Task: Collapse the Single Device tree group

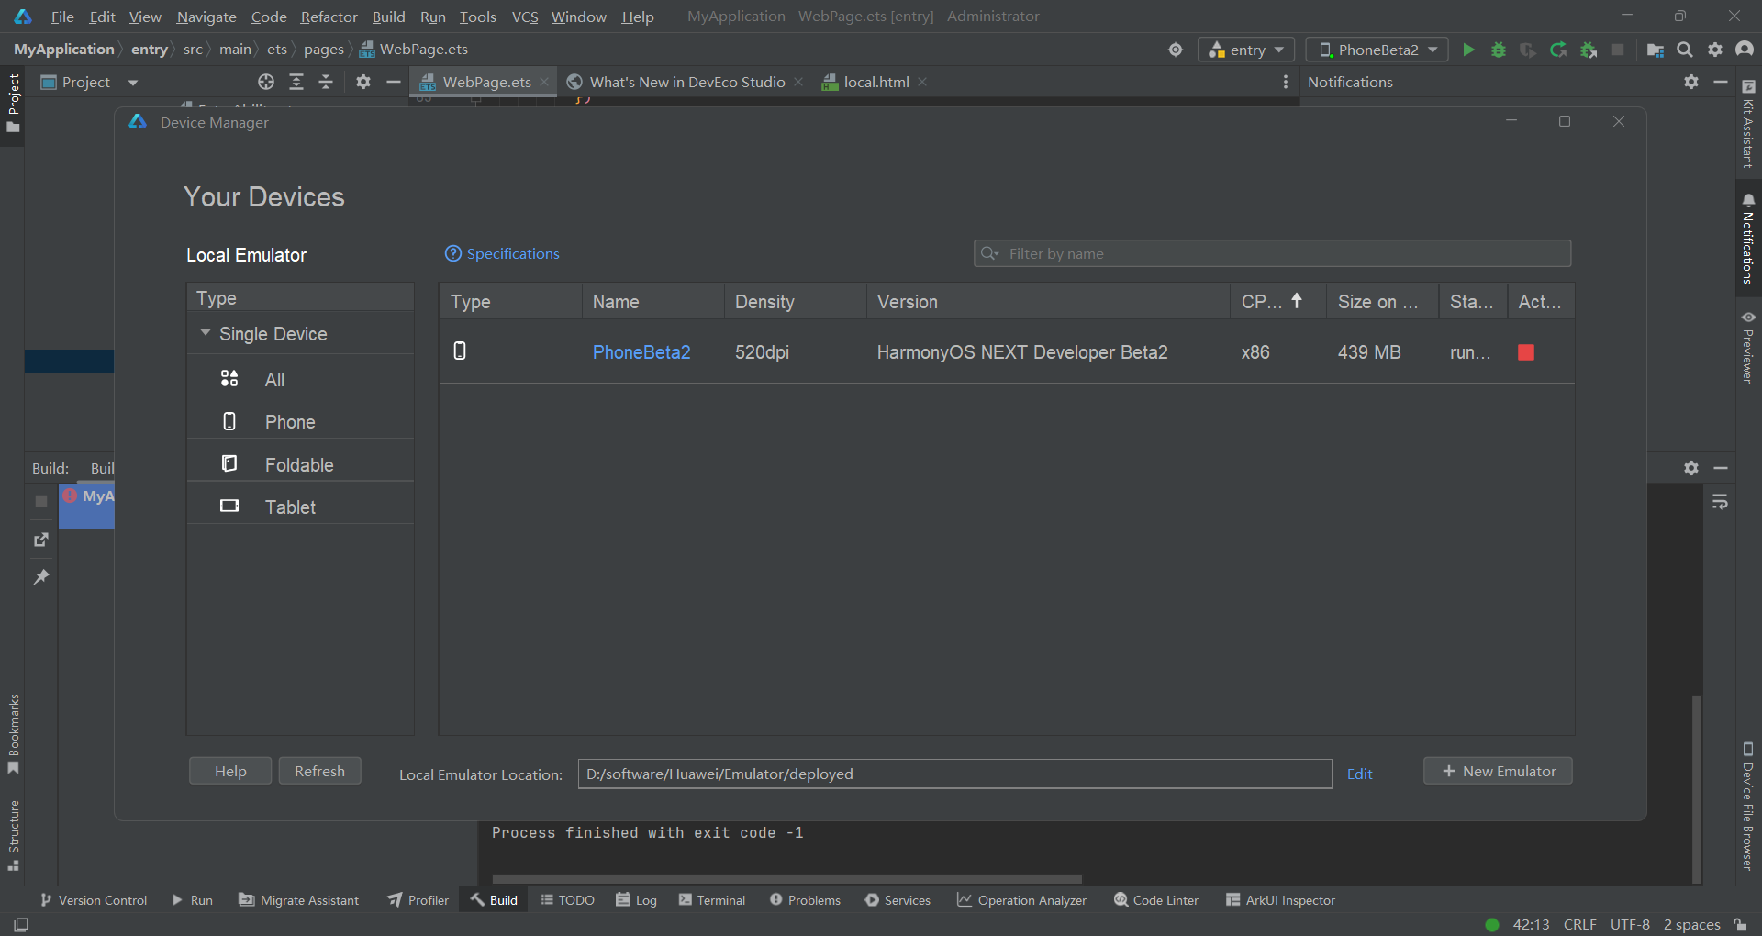Action: click(206, 333)
